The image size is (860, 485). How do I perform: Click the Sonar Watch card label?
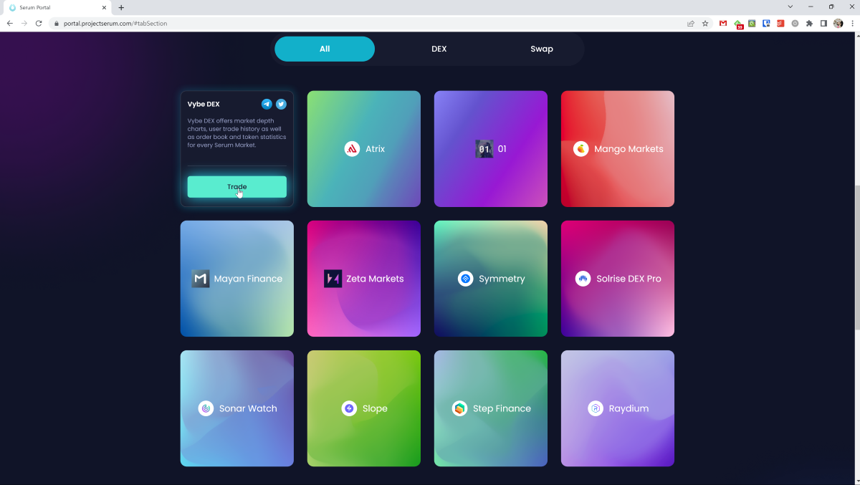tap(248, 408)
